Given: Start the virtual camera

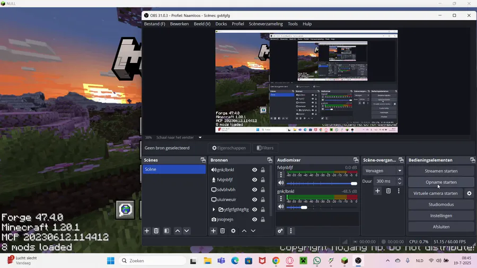Looking at the screenshot, I should [435, 193].
